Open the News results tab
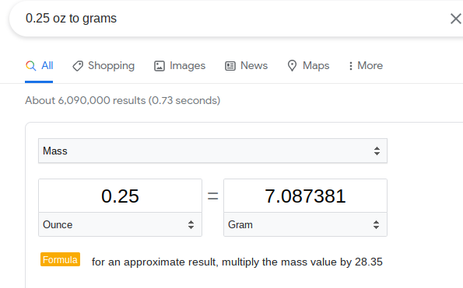Viewport: 463px width, 288px height. tap(246, 66)
